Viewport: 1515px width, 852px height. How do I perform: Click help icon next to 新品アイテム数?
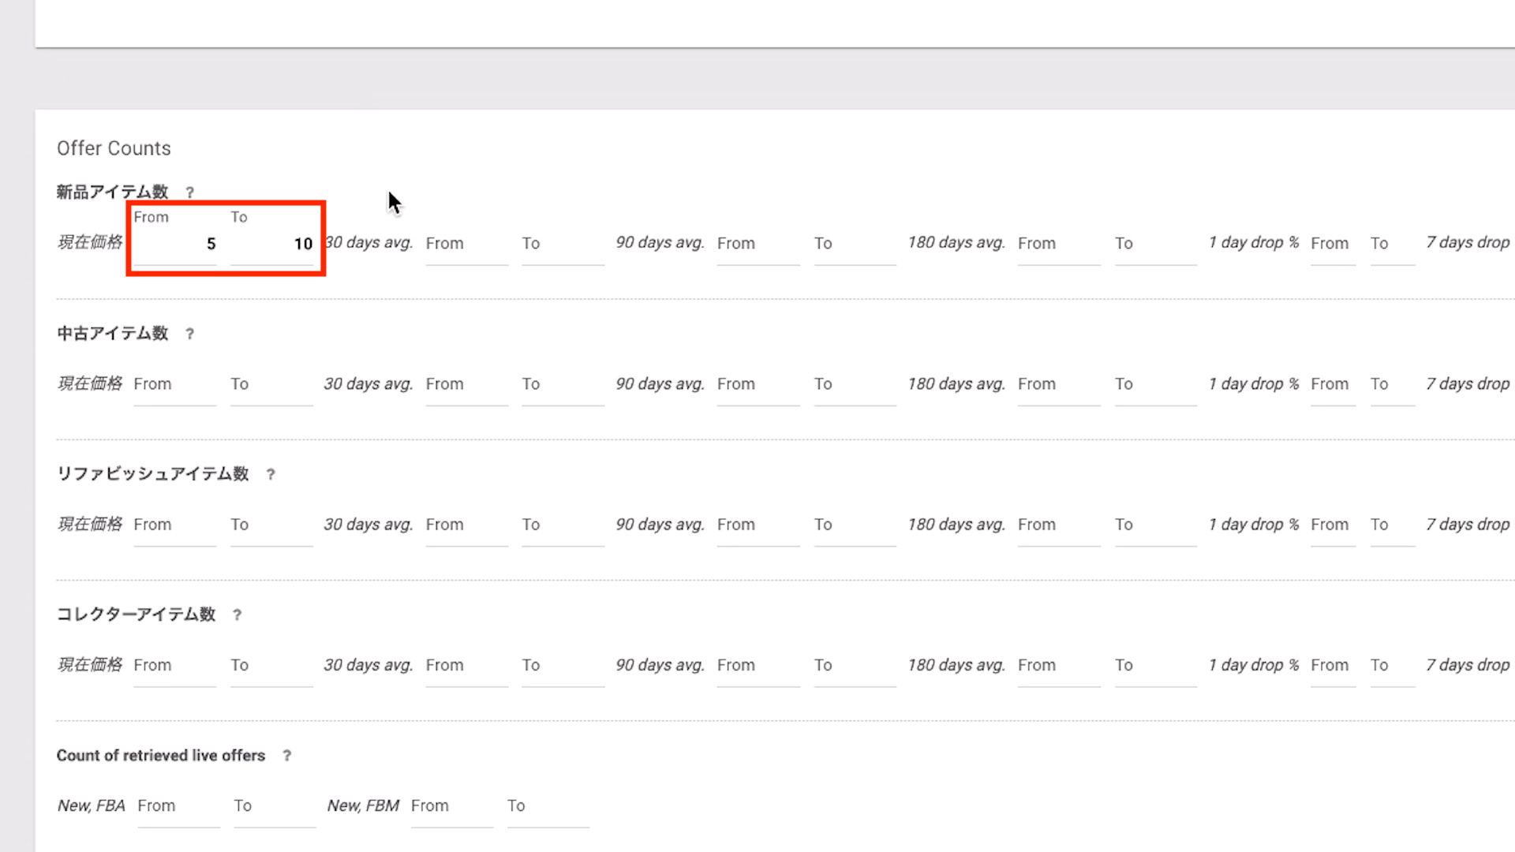point(189,192)
